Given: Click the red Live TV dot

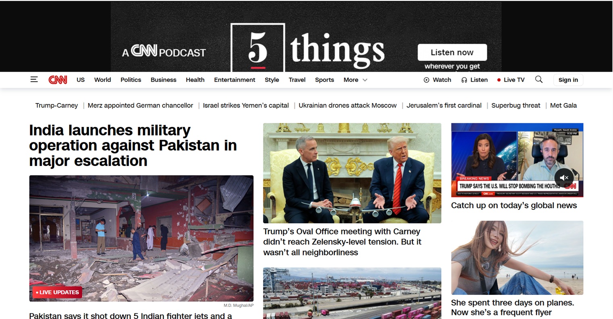Looking at the screenshot, I should 499,80.
